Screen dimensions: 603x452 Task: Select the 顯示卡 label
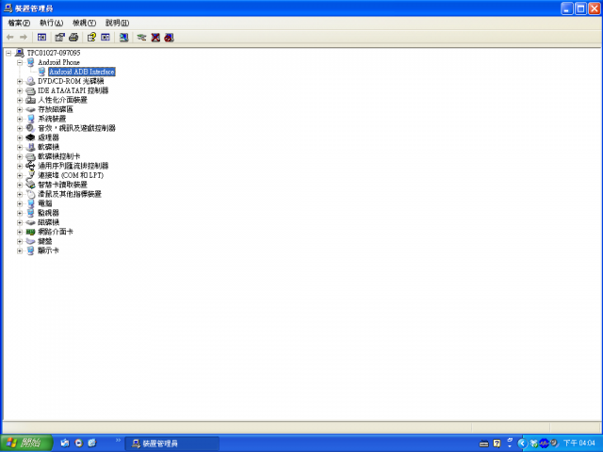coord(48,250)
